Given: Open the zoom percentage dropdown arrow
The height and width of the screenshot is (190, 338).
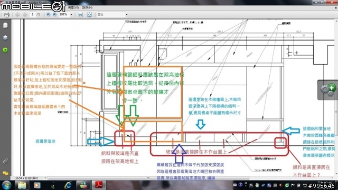Looking at the screenshot, I should tap(71, 15).
